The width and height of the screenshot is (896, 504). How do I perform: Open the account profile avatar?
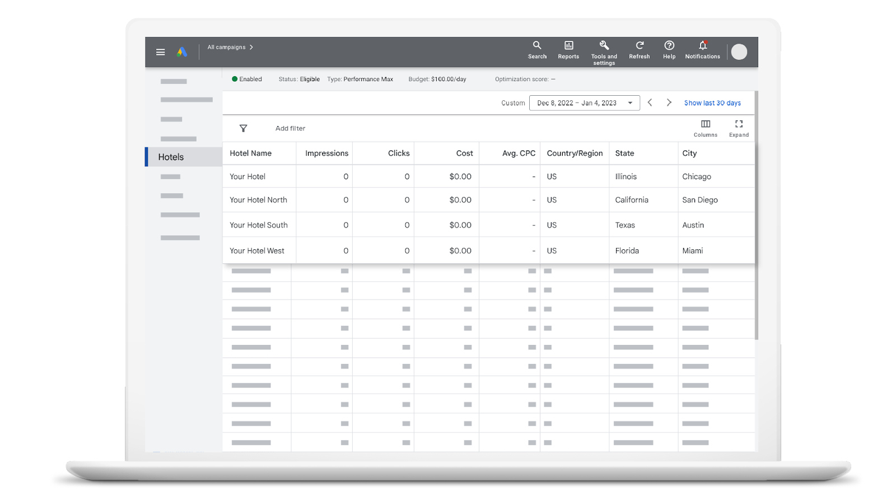coord(739,52)
